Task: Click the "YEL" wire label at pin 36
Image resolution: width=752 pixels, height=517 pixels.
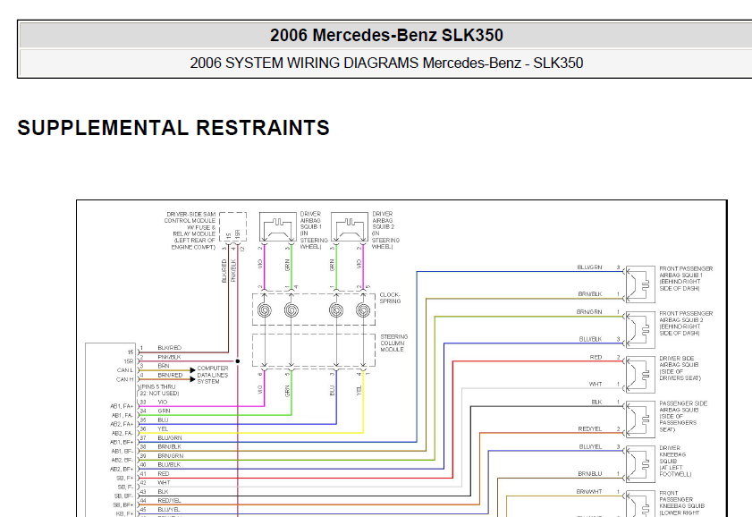Action: pos(163,428)
